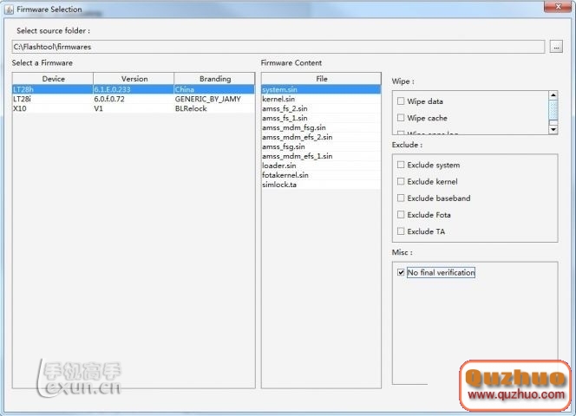Select fotakernel.sin file
Screen dimensions: 576x416
pos(322,175)
